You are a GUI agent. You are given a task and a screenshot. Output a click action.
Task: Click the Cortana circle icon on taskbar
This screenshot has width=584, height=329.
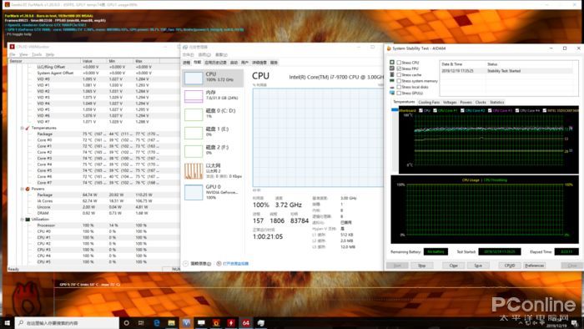[126, 322]
